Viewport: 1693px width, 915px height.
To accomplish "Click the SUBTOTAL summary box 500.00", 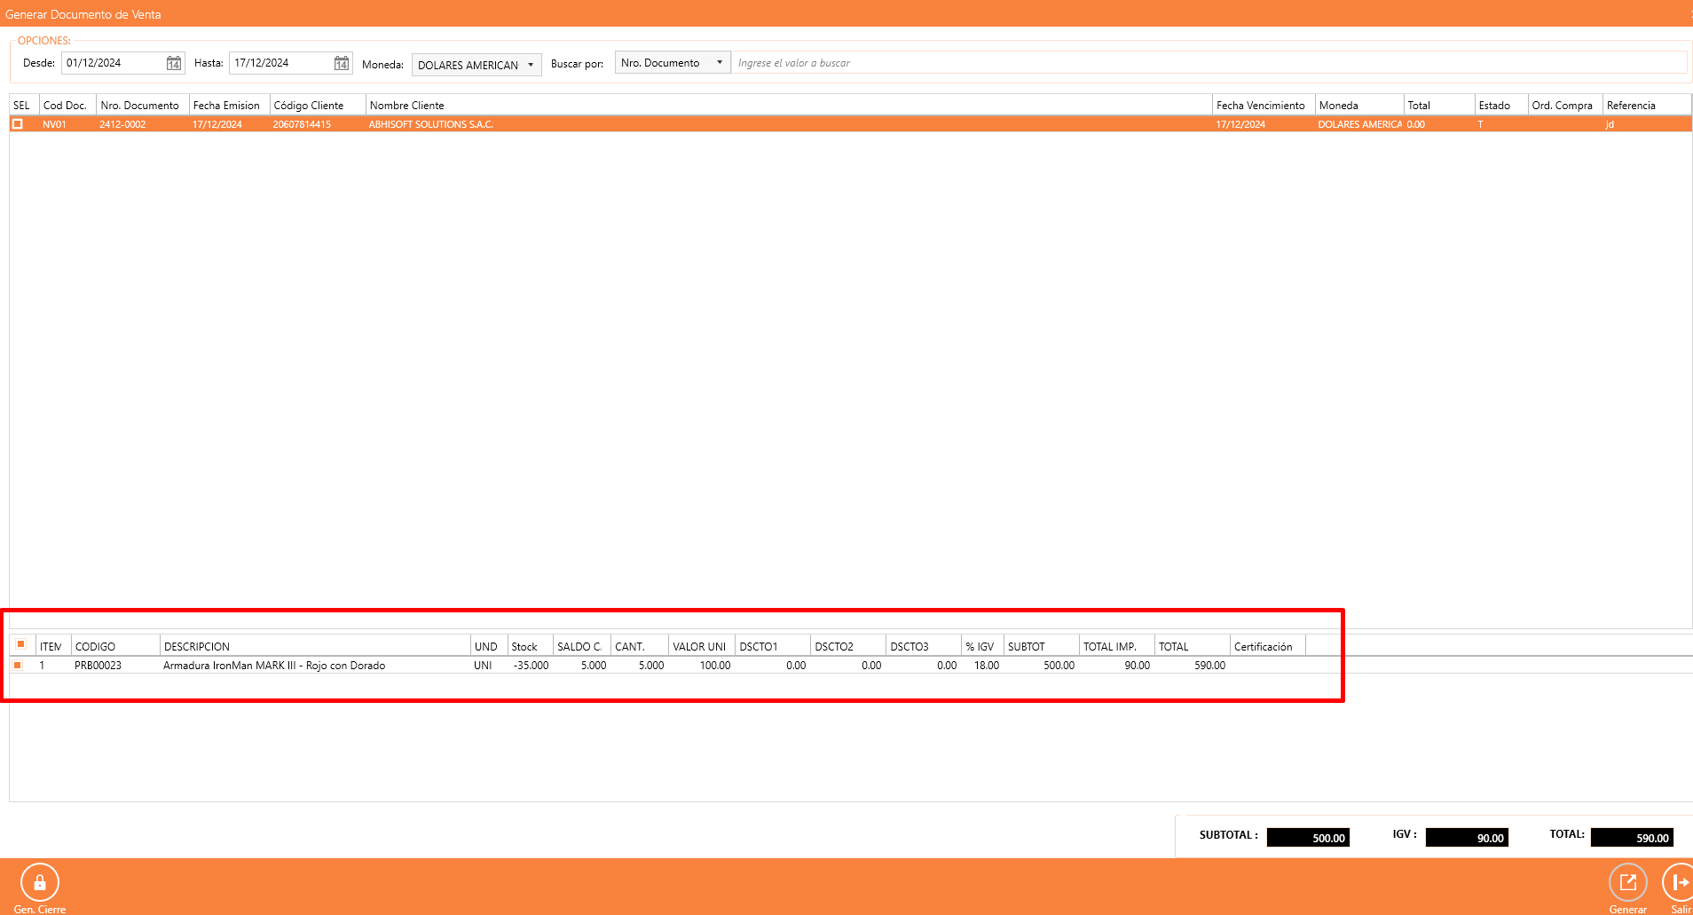I will coord(1308,837).
